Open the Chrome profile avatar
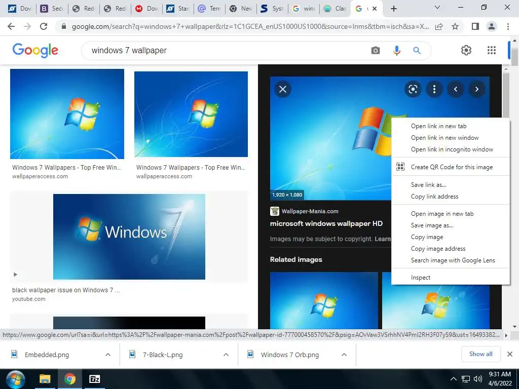 click(492, 26)
